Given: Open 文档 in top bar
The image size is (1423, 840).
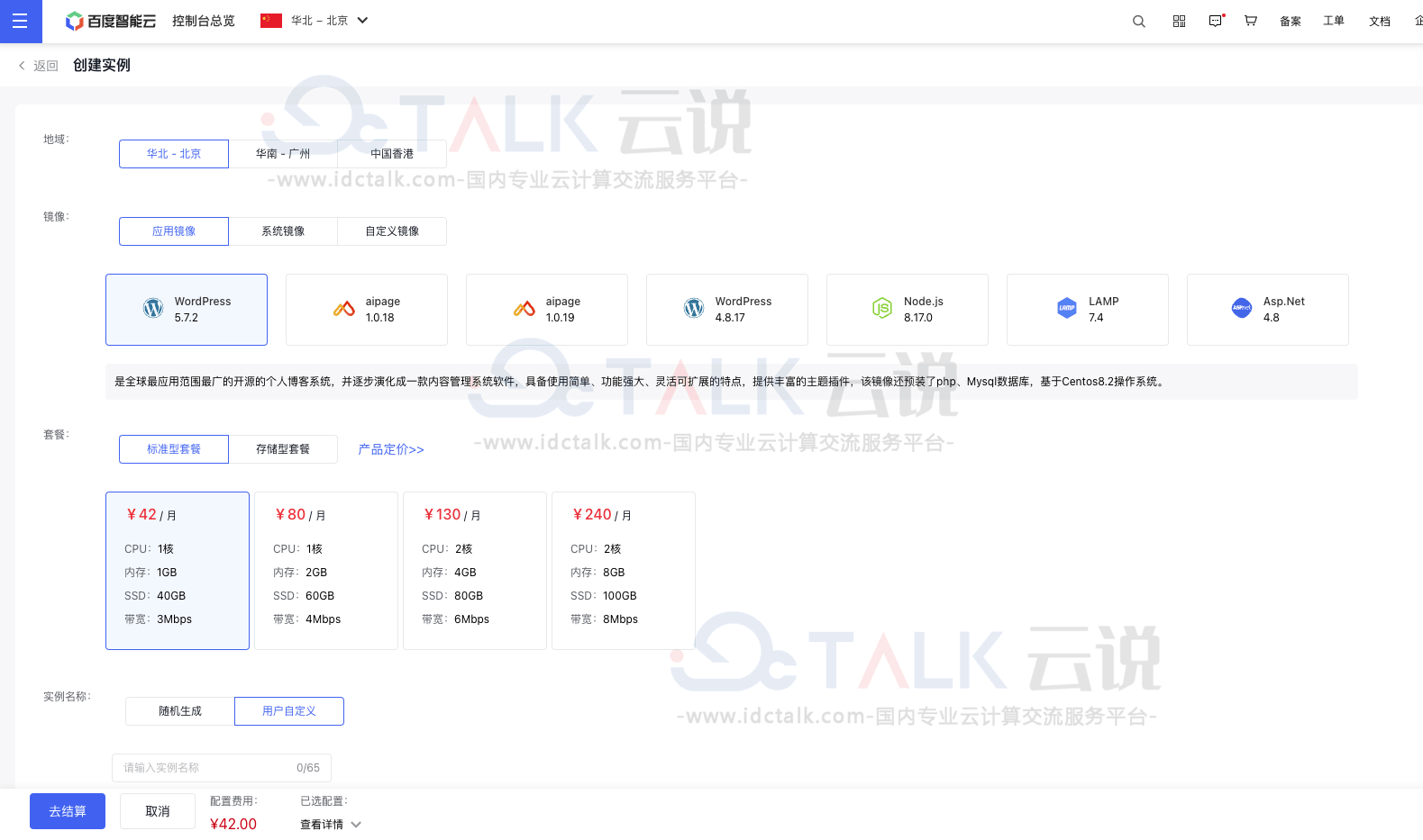Looking at the screenshot, I should [x=1380, y=21].
